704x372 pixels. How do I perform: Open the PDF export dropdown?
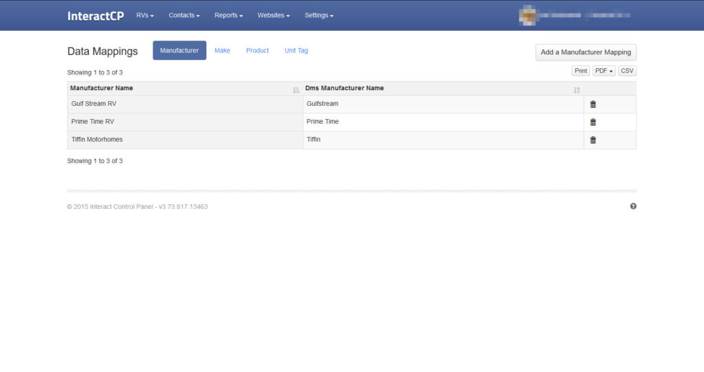[604, 71]
